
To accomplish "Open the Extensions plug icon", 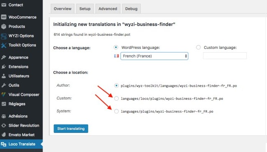I will click(x=4, y=67).
